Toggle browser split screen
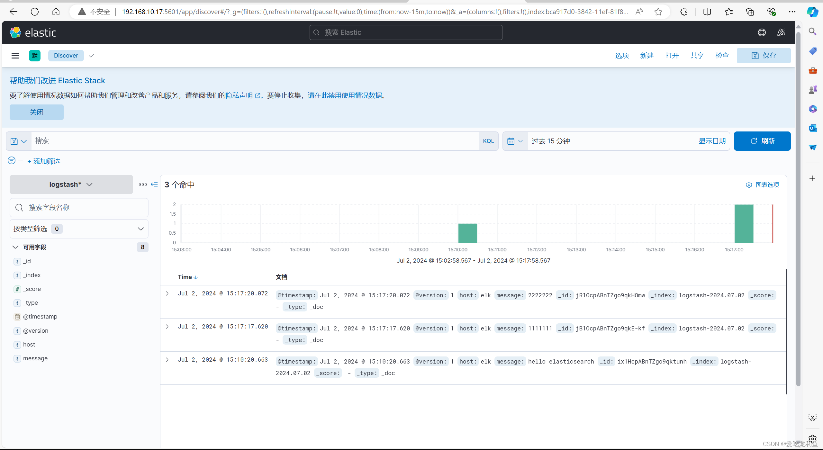This screenshot has width=823, height=450. coord(707,12)
